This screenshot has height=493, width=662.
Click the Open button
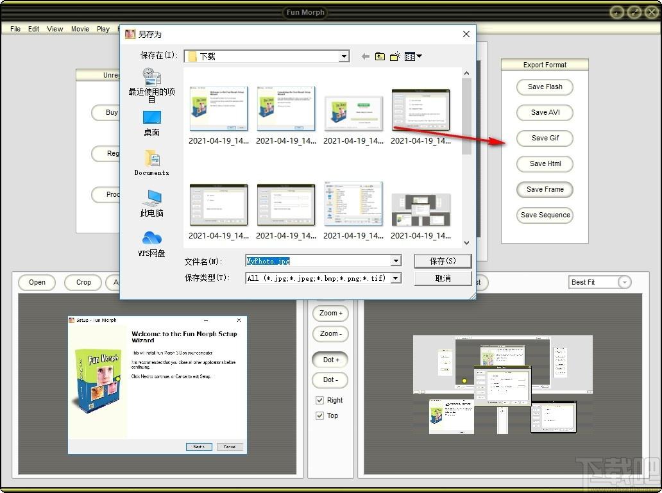(37, 282)
